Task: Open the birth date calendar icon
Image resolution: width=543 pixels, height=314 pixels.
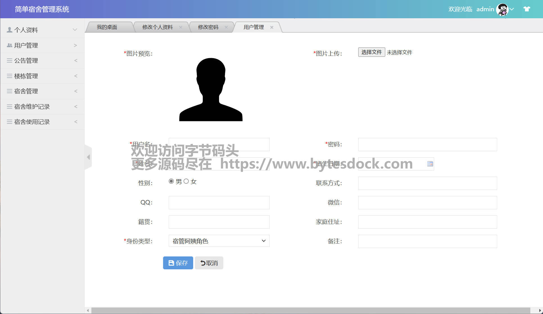Action: (x=430, y=164)
